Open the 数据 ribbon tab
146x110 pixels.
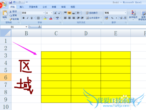(x=54, y=7)
